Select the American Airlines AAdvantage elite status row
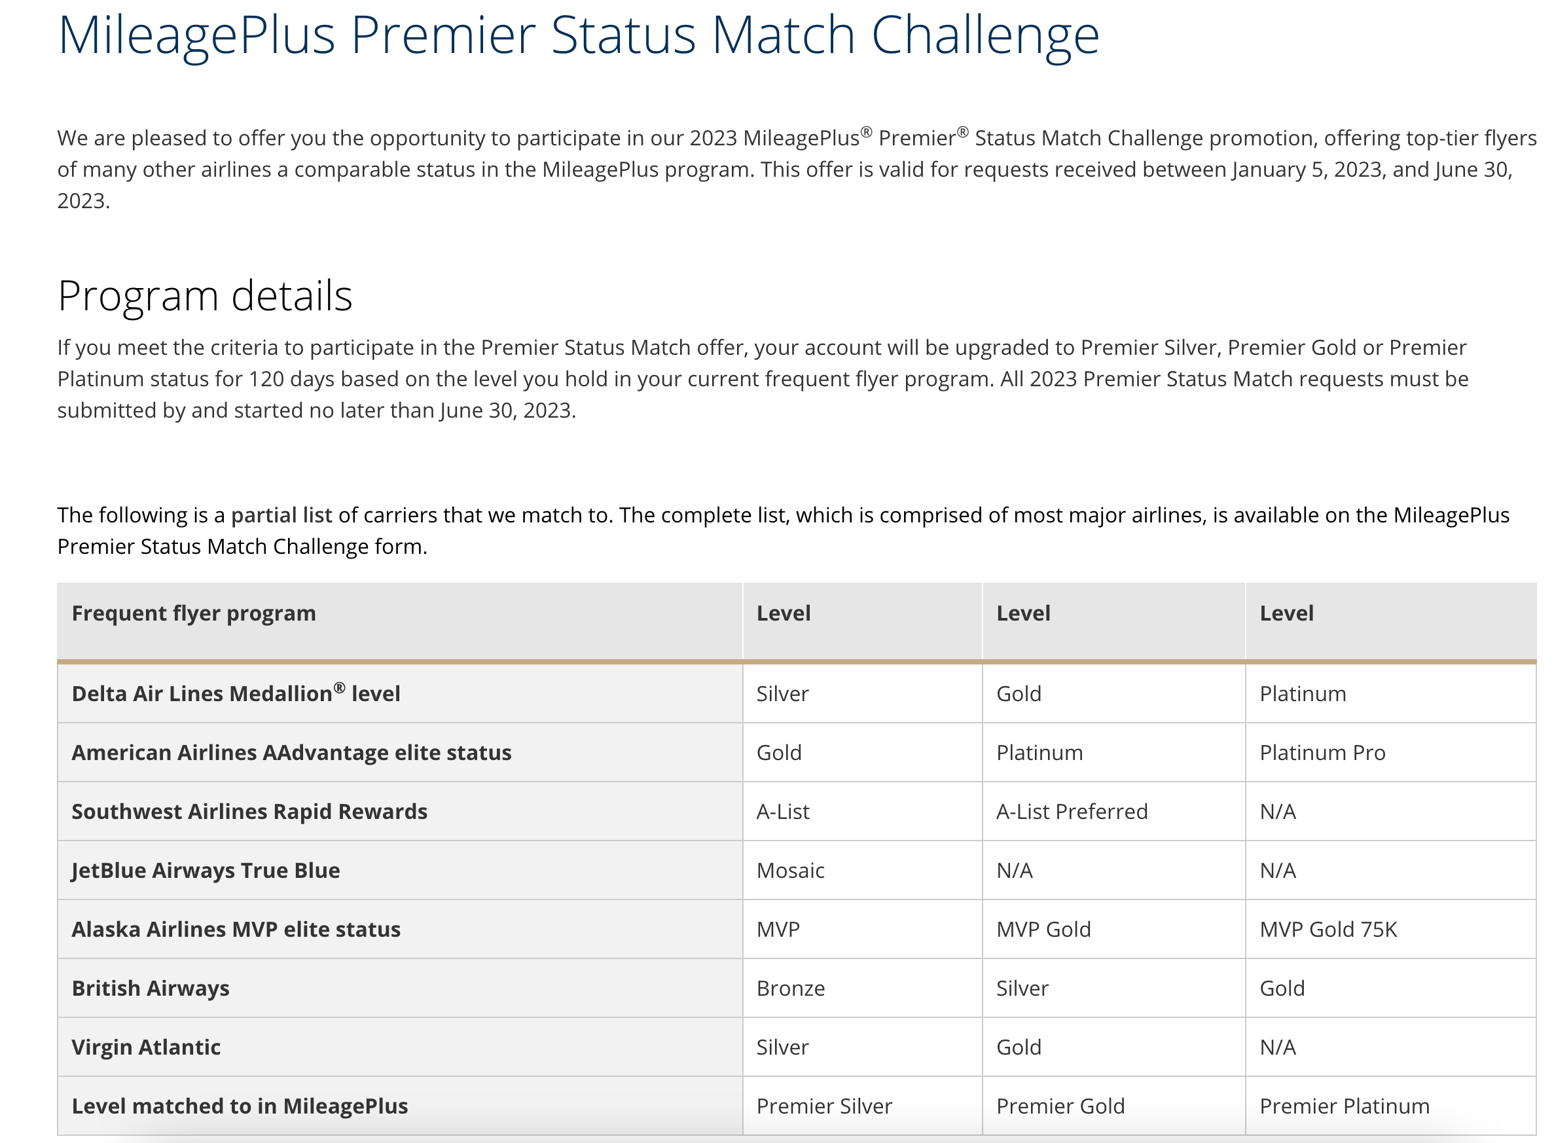1554x1143 pixels. (x=291, y=753)
